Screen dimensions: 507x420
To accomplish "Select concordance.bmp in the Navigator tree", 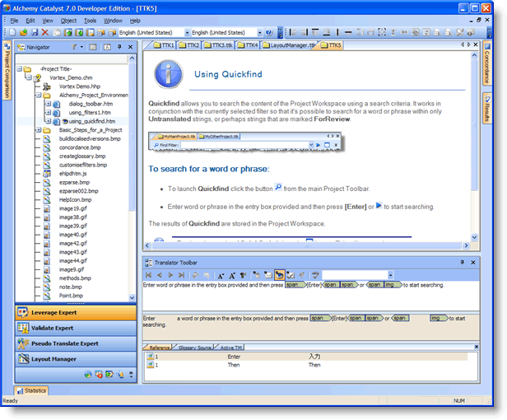I will click(x=80, y=147).
